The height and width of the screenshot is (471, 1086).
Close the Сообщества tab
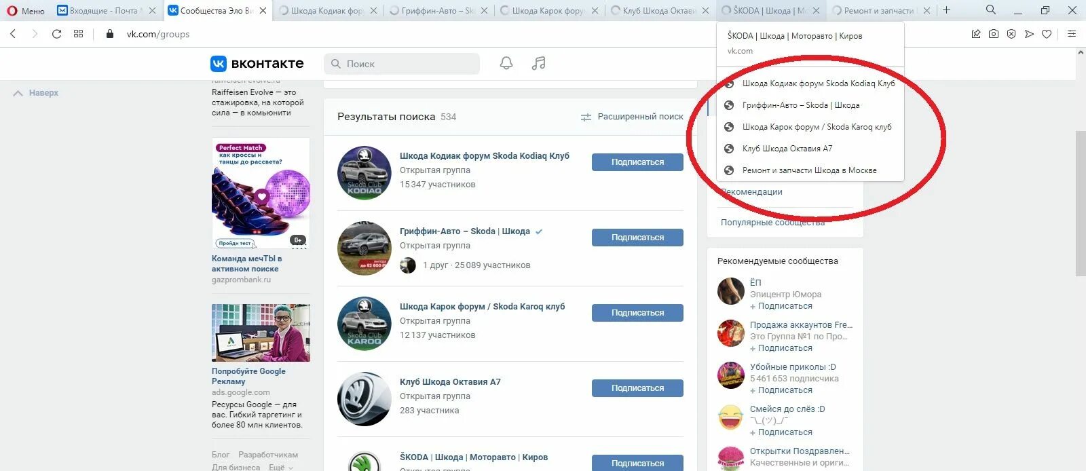tap(263, 10)
